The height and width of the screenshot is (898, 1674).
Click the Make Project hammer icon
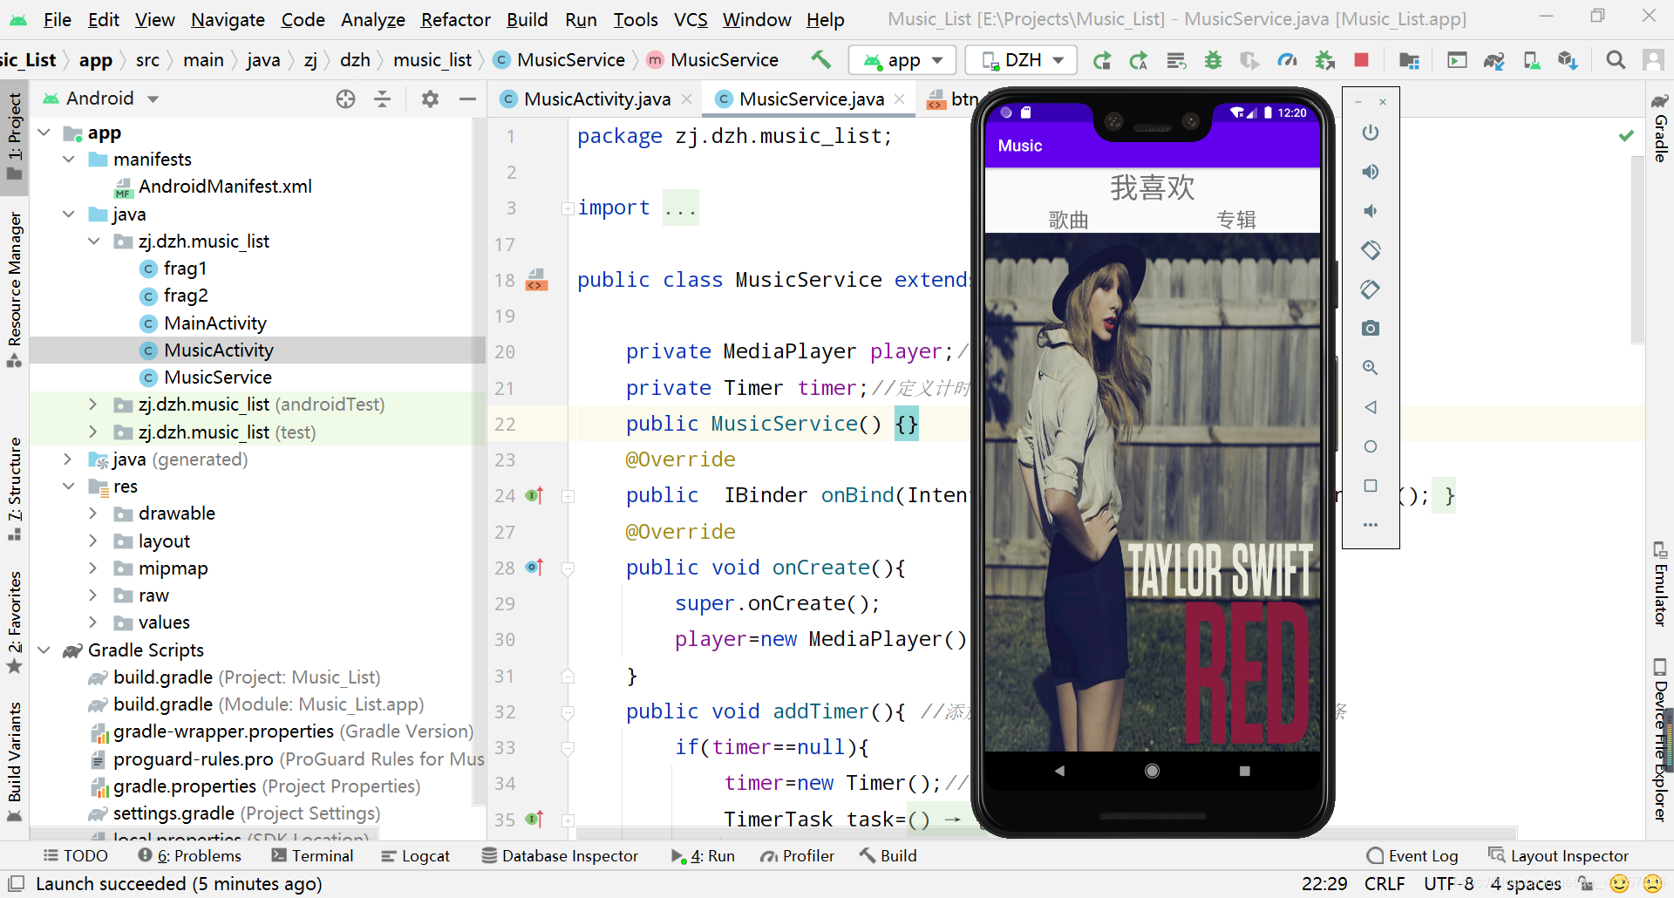(x=820, y=59)
